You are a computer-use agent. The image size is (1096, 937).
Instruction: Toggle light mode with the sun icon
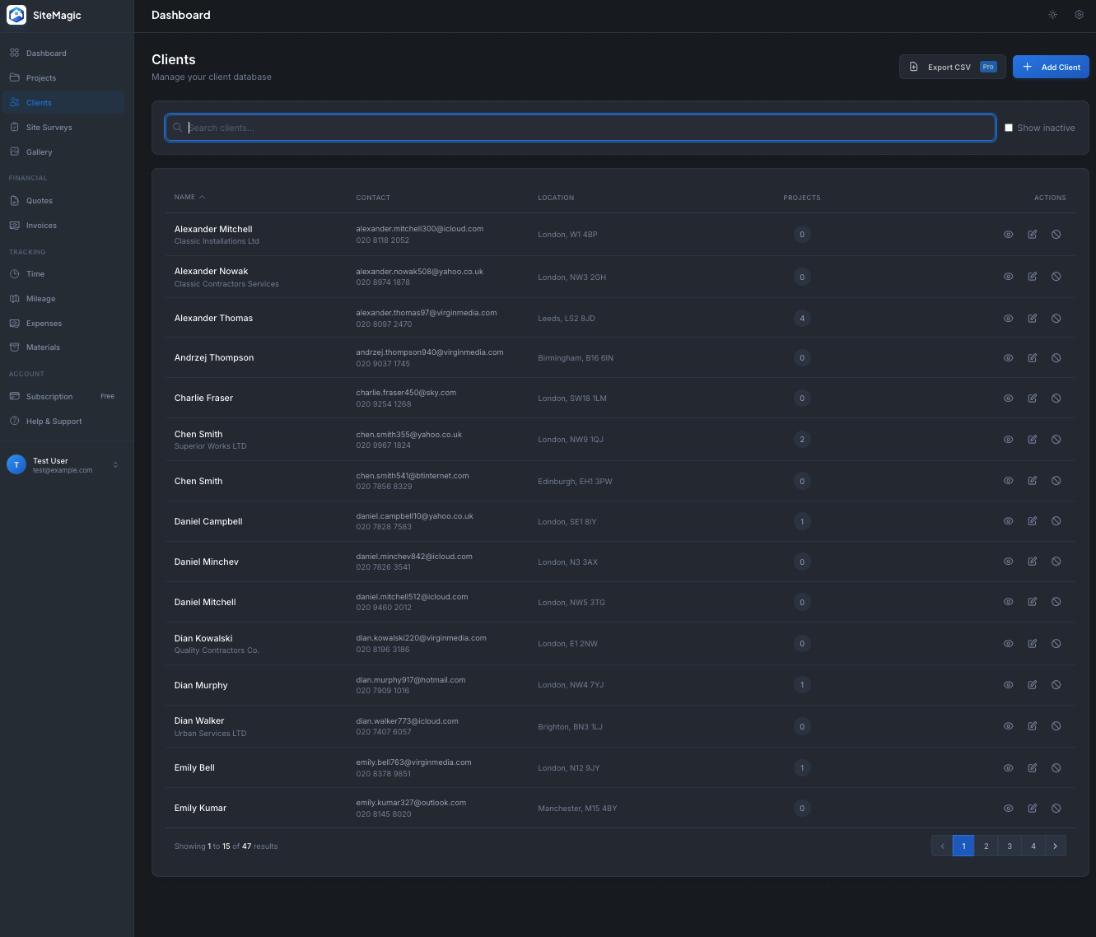click(1052, 14)
